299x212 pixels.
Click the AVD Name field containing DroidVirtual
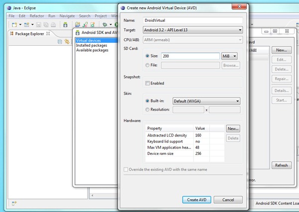193,20
